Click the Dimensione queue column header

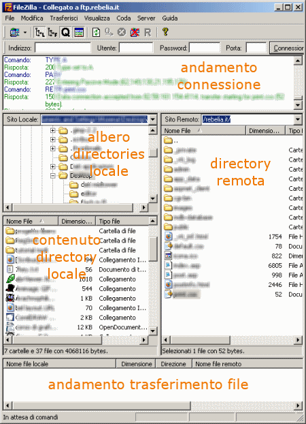click(x=136, y=364)
